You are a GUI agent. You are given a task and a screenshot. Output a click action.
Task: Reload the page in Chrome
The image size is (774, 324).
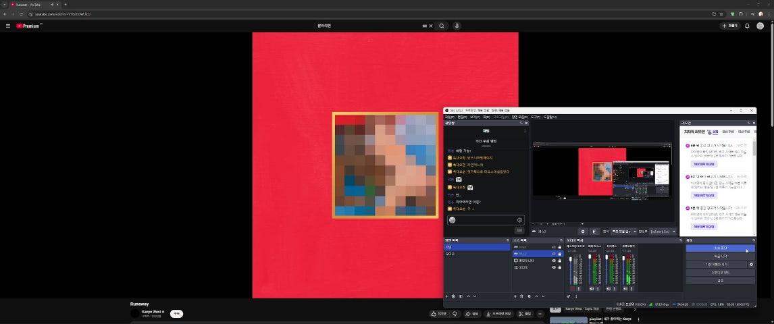coord(21,13)
